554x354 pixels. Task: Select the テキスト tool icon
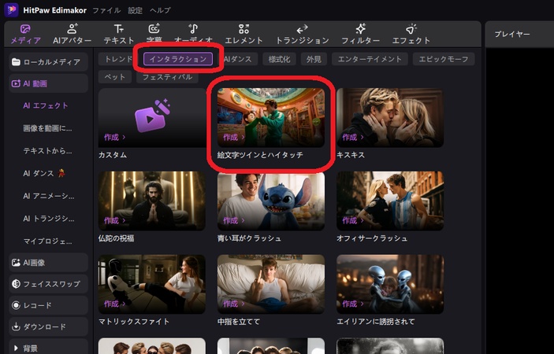[119, 29]
